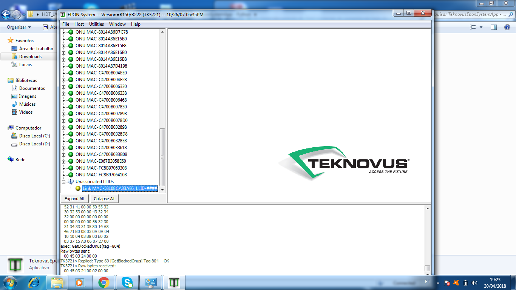Screen dimensions: 516x290
Task: Click the log pane scrollbar up arrow
Action: (428, 208)
